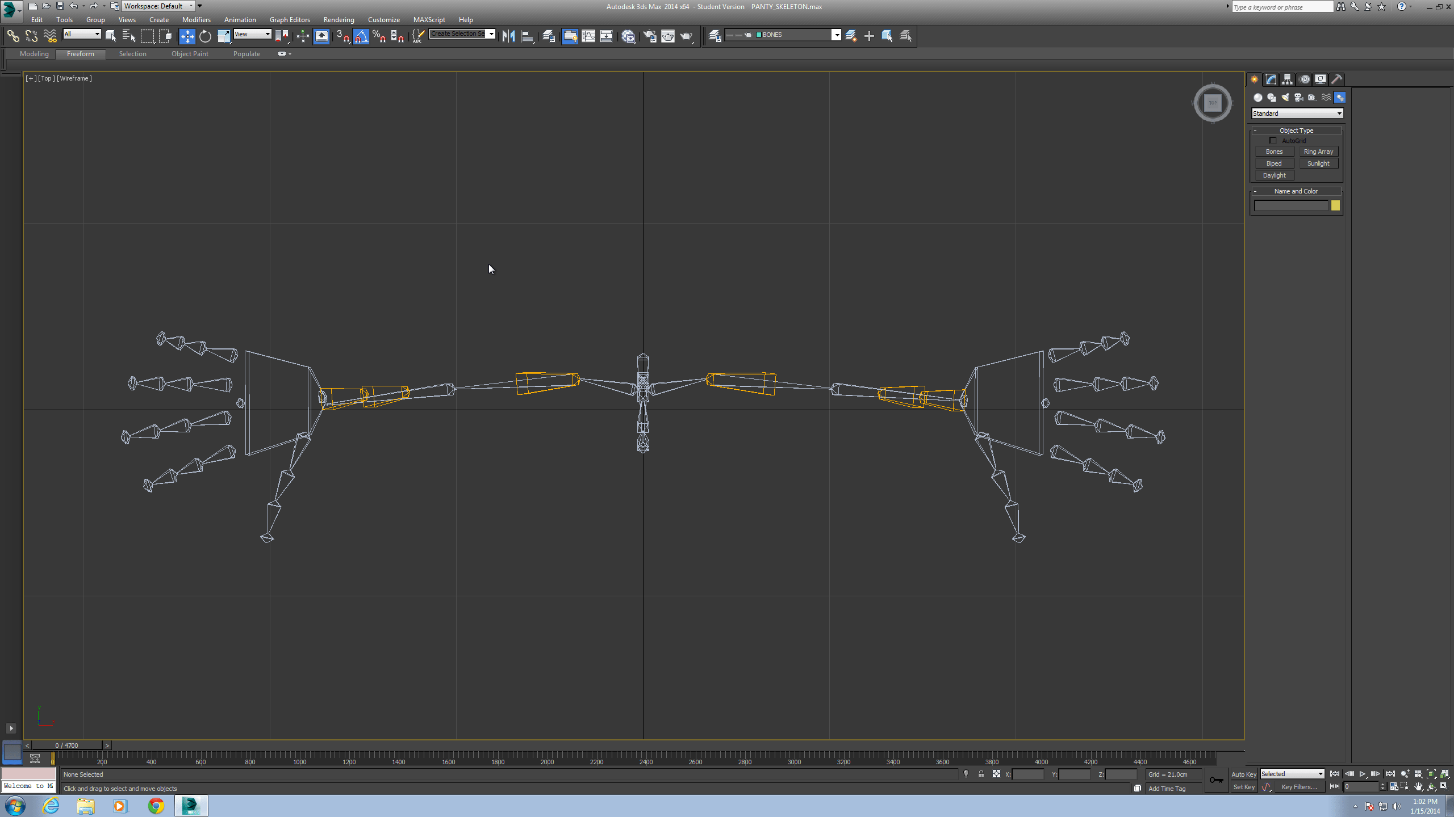Select the Lights category icon
The image size is (1454, 817).
(x=1285, y=98)
